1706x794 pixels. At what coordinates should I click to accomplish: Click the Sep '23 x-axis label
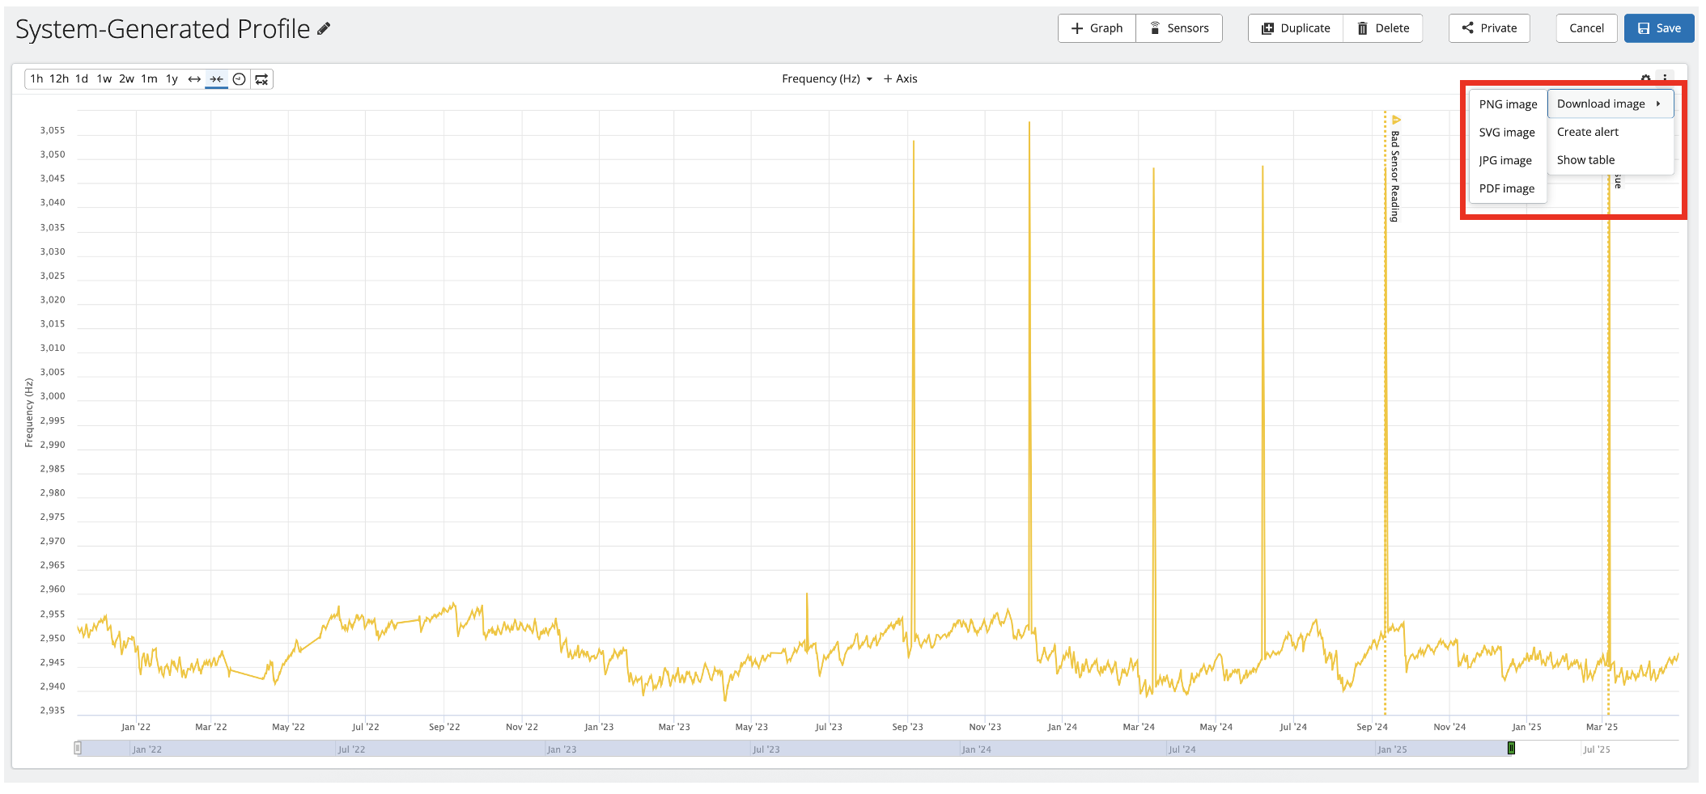tap(907, 727)
